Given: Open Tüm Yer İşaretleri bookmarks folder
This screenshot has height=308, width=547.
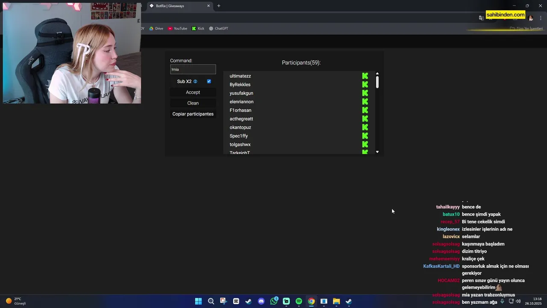Looking at the screenshot, I should [x=526, y=29].
